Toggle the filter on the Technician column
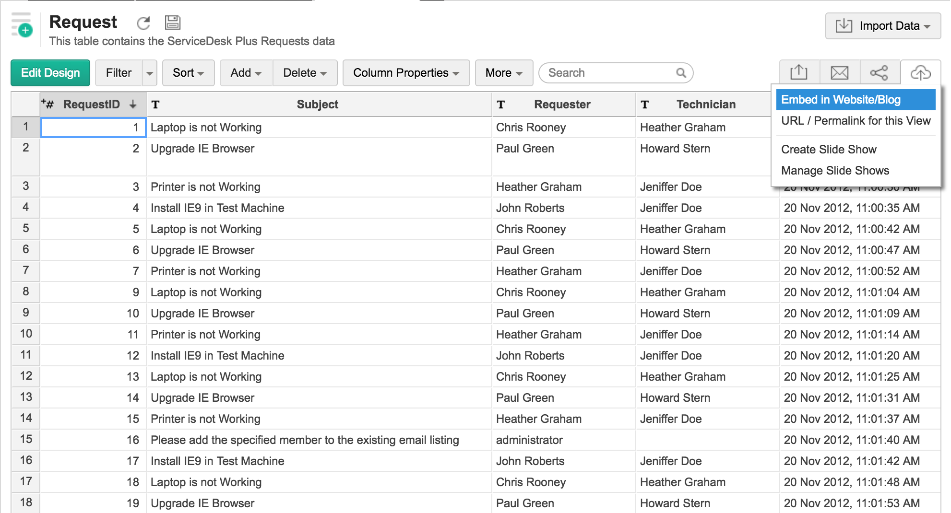The height and width of the screenshot is (513, 951). click(x=645, y=104)
